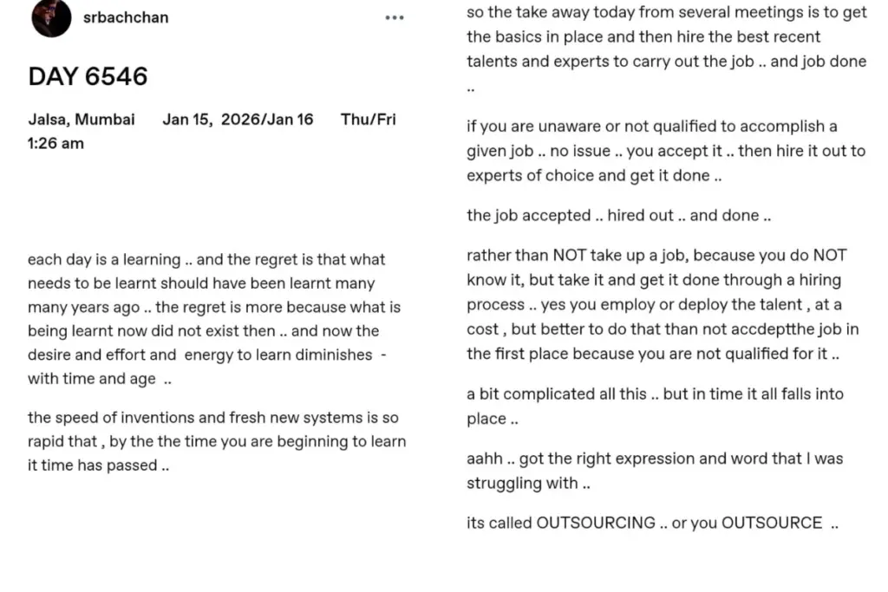
Task: Click the phrase 'with time and age'
Action: tap(92, 379)
